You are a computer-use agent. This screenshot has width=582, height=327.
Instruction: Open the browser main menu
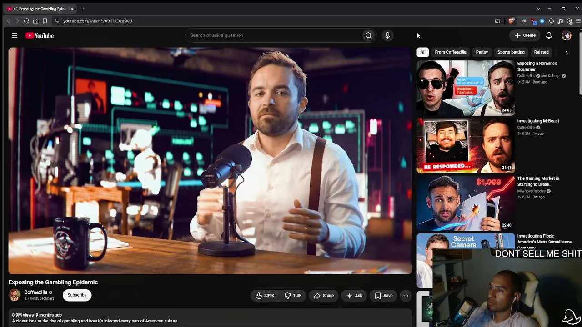(x=578, y=21)
